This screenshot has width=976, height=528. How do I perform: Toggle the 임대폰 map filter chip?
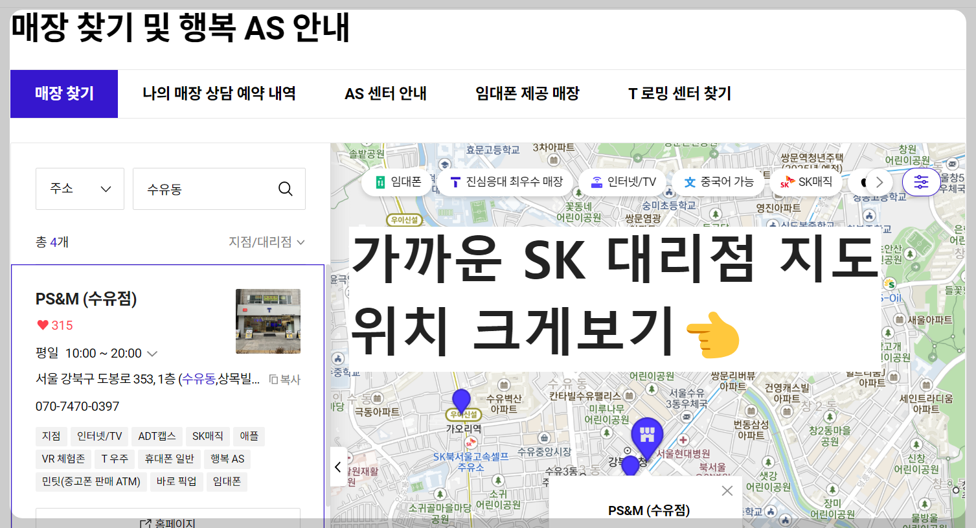[399, 182]
